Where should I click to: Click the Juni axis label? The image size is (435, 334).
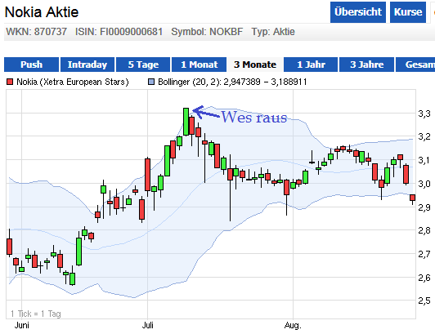pyautogui.click(x=21, y=325)
